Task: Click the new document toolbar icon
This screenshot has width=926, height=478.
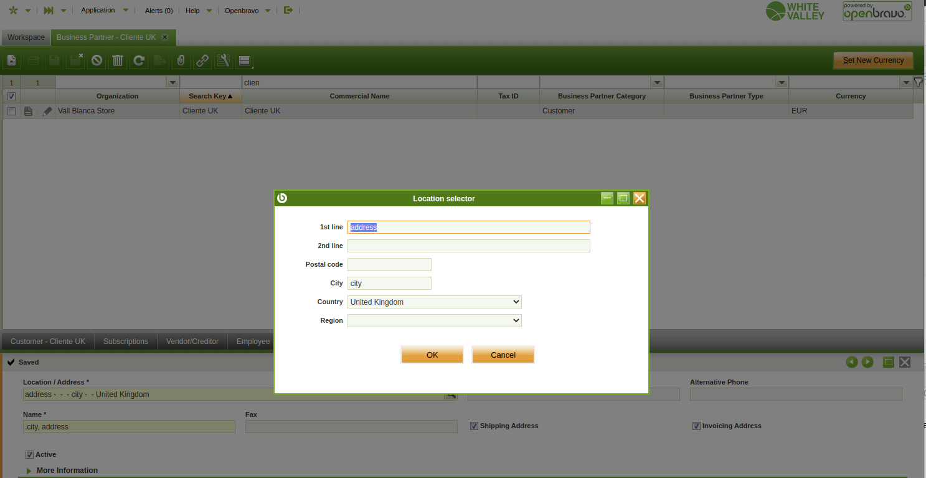Action: (x=11, y=60)
